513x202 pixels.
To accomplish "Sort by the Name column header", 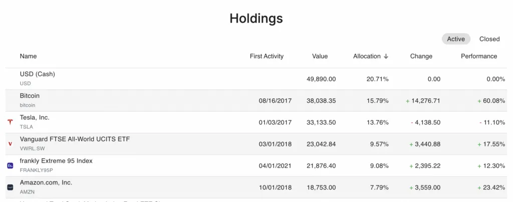I will tap(29, 56).
